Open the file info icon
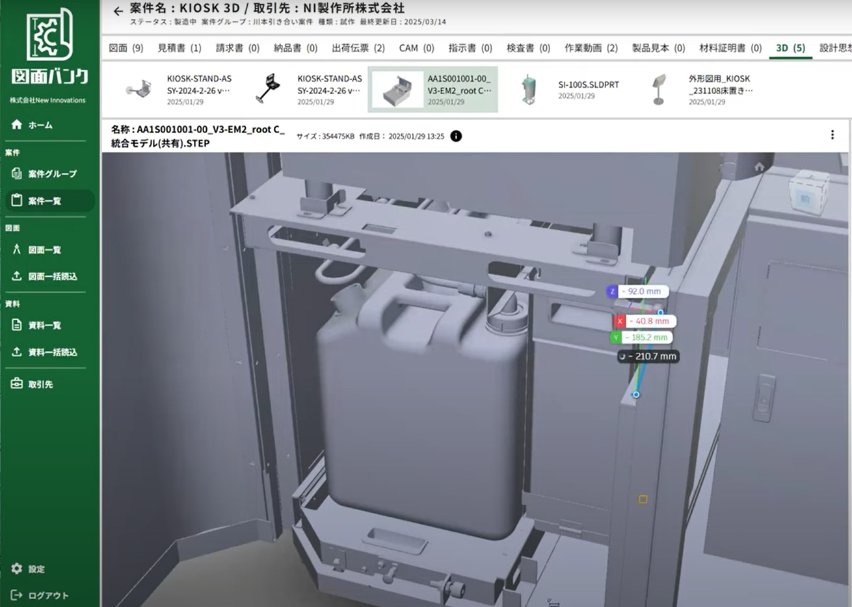Viewport: 852px width, 607px height. [456, 136]
